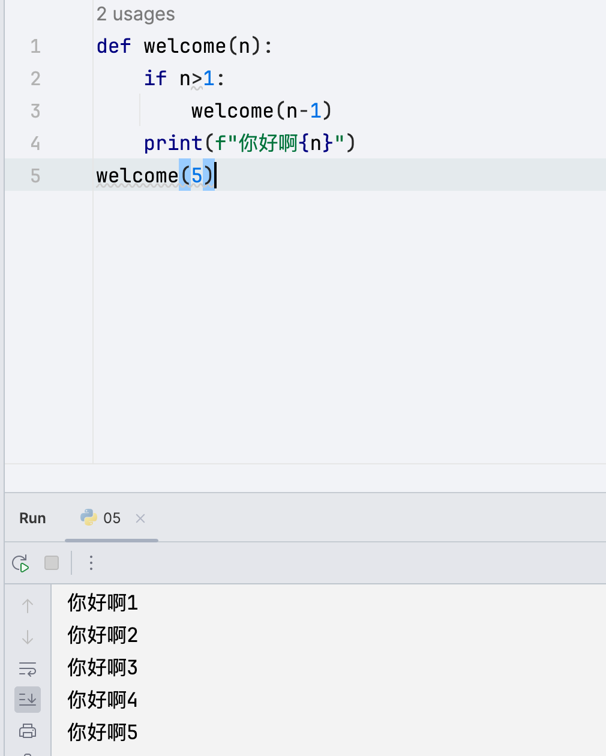Select output line 你好啊4
This screenshot has width=606, height=756.
103,700
